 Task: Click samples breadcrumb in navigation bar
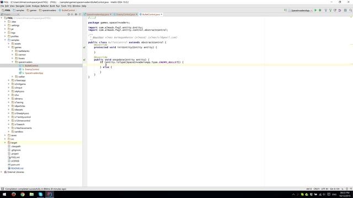pyautogui.click(x=19, y=10)
